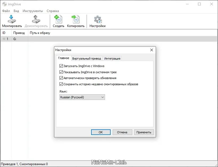Close the Настройки dialog
The image size is (218, 167).
(152, 50)
